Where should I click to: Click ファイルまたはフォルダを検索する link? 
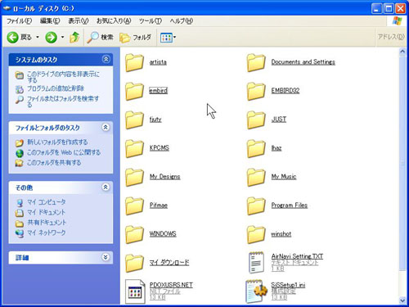63,102
